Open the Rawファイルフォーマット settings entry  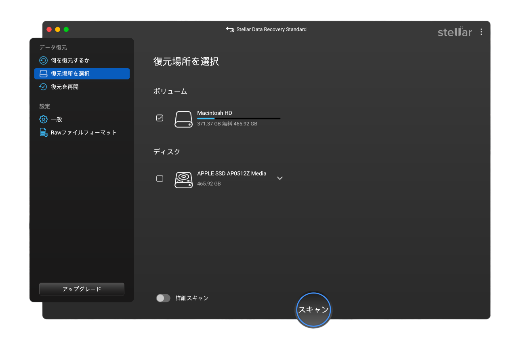click(84, 132)
